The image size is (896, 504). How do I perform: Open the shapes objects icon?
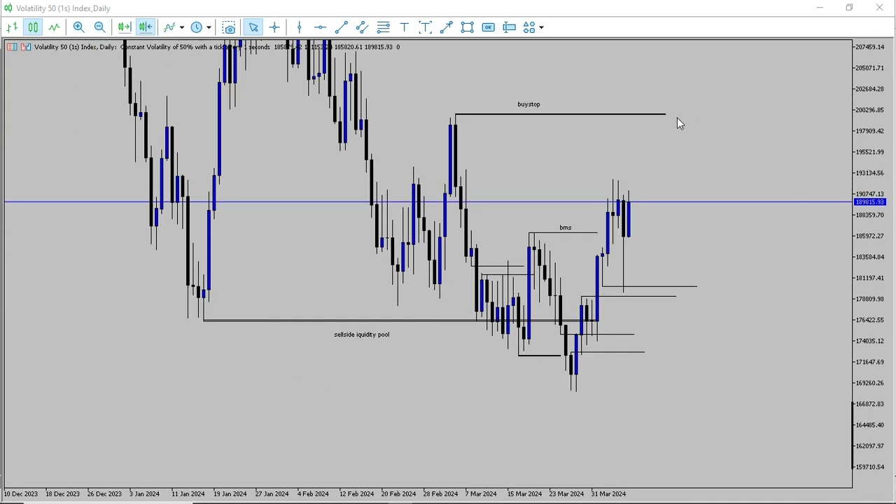[x=529, y=27]
